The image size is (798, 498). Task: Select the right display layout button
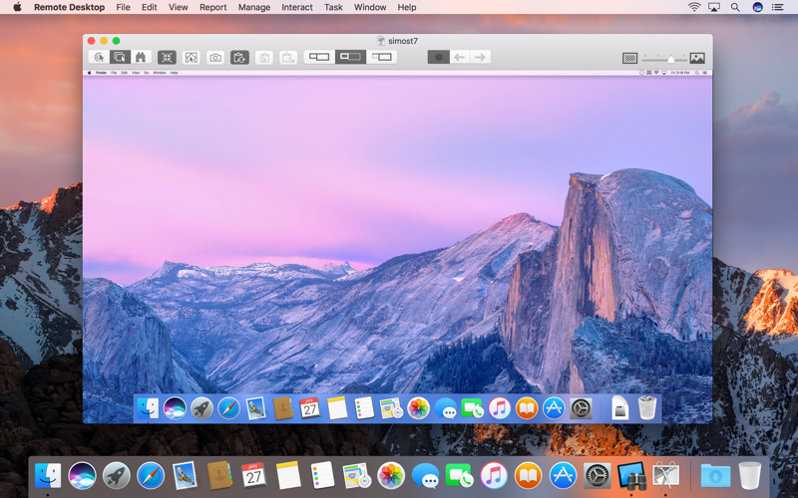[382, 57]
